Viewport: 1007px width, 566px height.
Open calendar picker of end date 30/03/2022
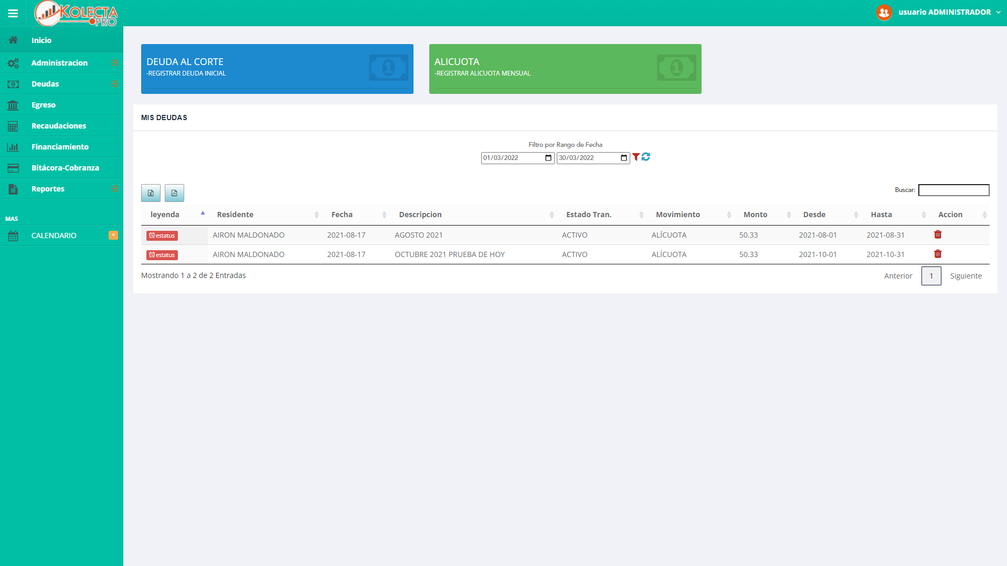coord(624,158)
